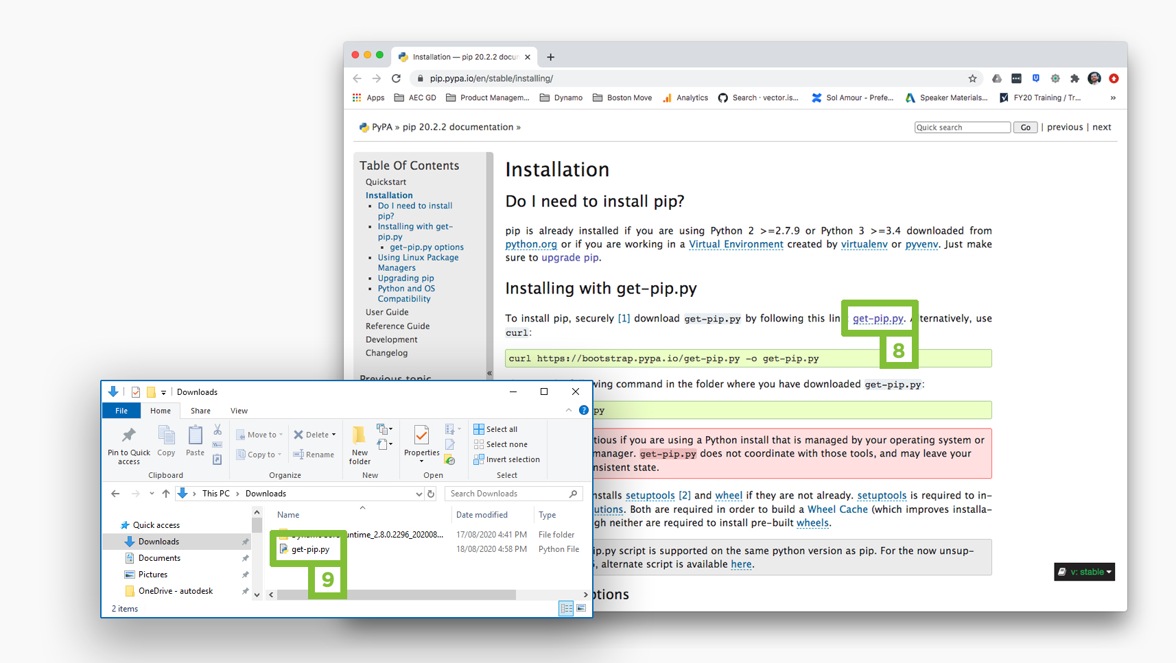Open the File tab in Explorer
Screen dimensions: 1176x663
121,411
